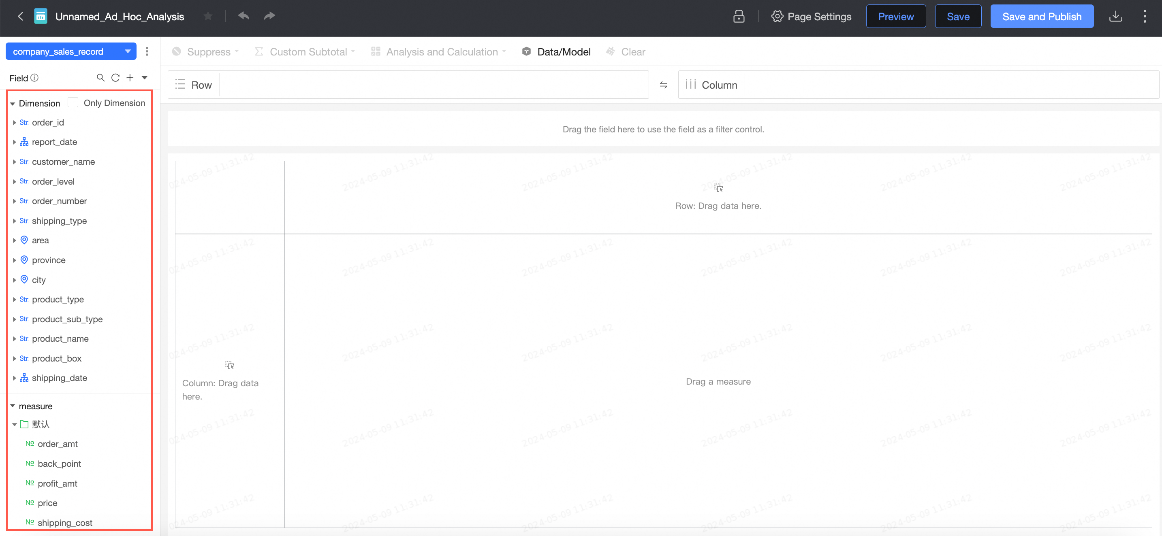Image resolution: width=1162 pixels, height=536 pixels.
Task: Collapse the 默认 measure folder
Action: [x=15, y=424]
